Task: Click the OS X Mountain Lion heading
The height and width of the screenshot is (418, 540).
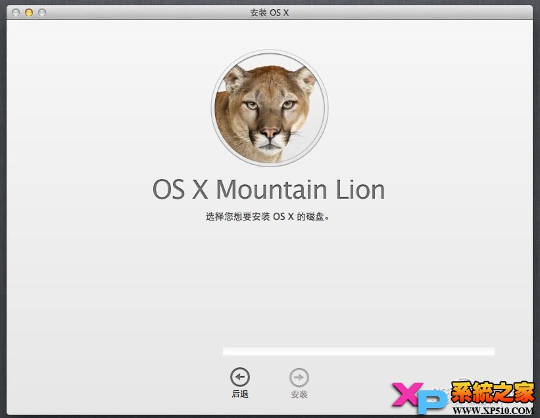Action: pos(268,189)
